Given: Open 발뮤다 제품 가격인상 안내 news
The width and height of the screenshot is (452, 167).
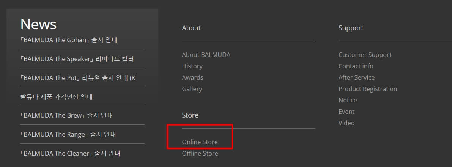Looking at the screenshot, I should click(x=56, y=97).
